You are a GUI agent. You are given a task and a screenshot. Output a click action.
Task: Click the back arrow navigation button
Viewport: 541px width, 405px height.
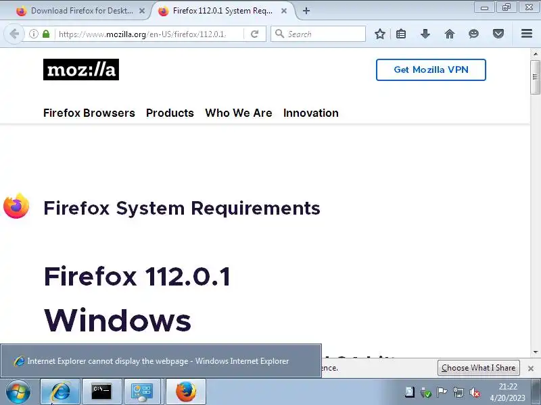pyautogui.click(x=14, y=34)
